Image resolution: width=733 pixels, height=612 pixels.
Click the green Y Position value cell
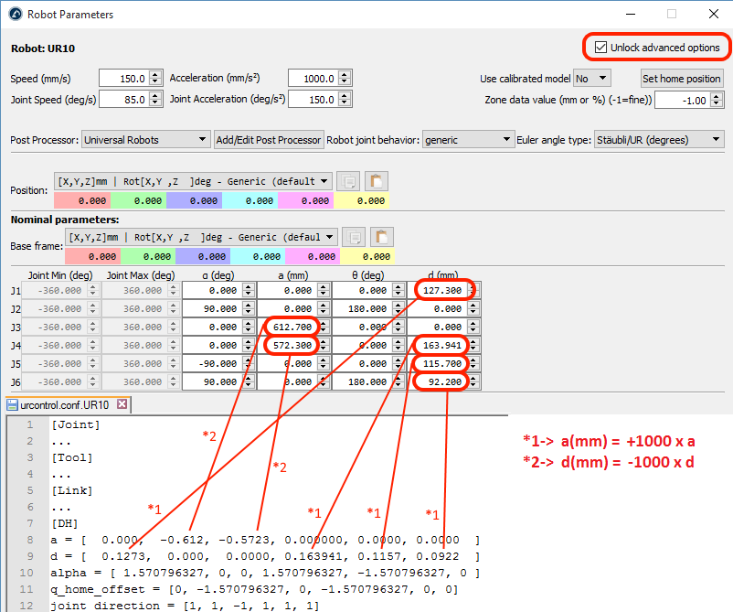click(138, 200)
